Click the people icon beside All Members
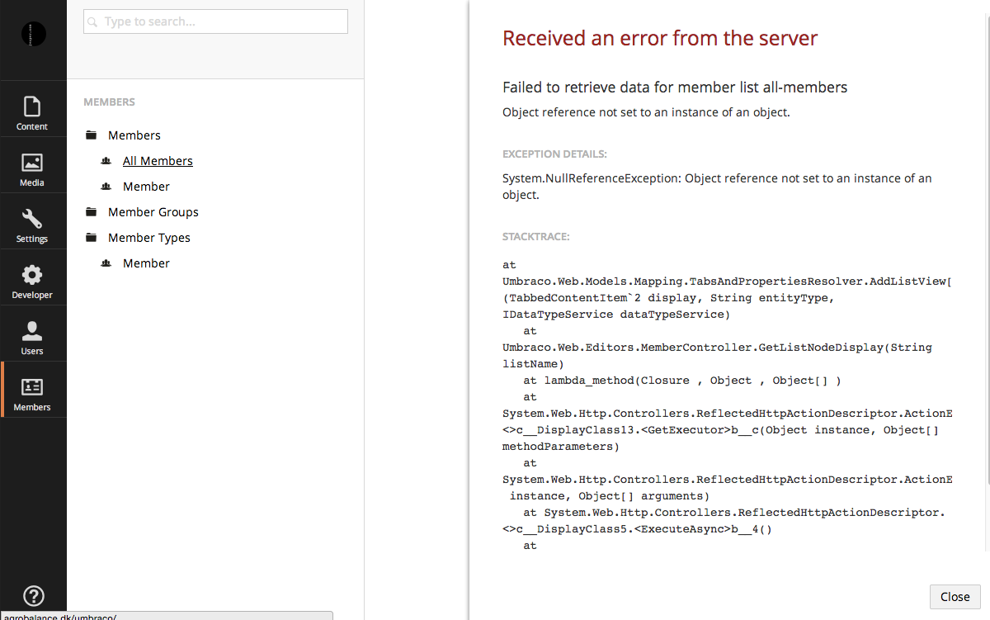Viewport: 990px width, 620px height. (x=106, y=161)
